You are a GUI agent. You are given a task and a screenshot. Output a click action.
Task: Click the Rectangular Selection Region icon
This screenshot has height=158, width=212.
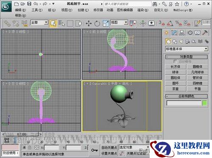(x=70, y=23)
